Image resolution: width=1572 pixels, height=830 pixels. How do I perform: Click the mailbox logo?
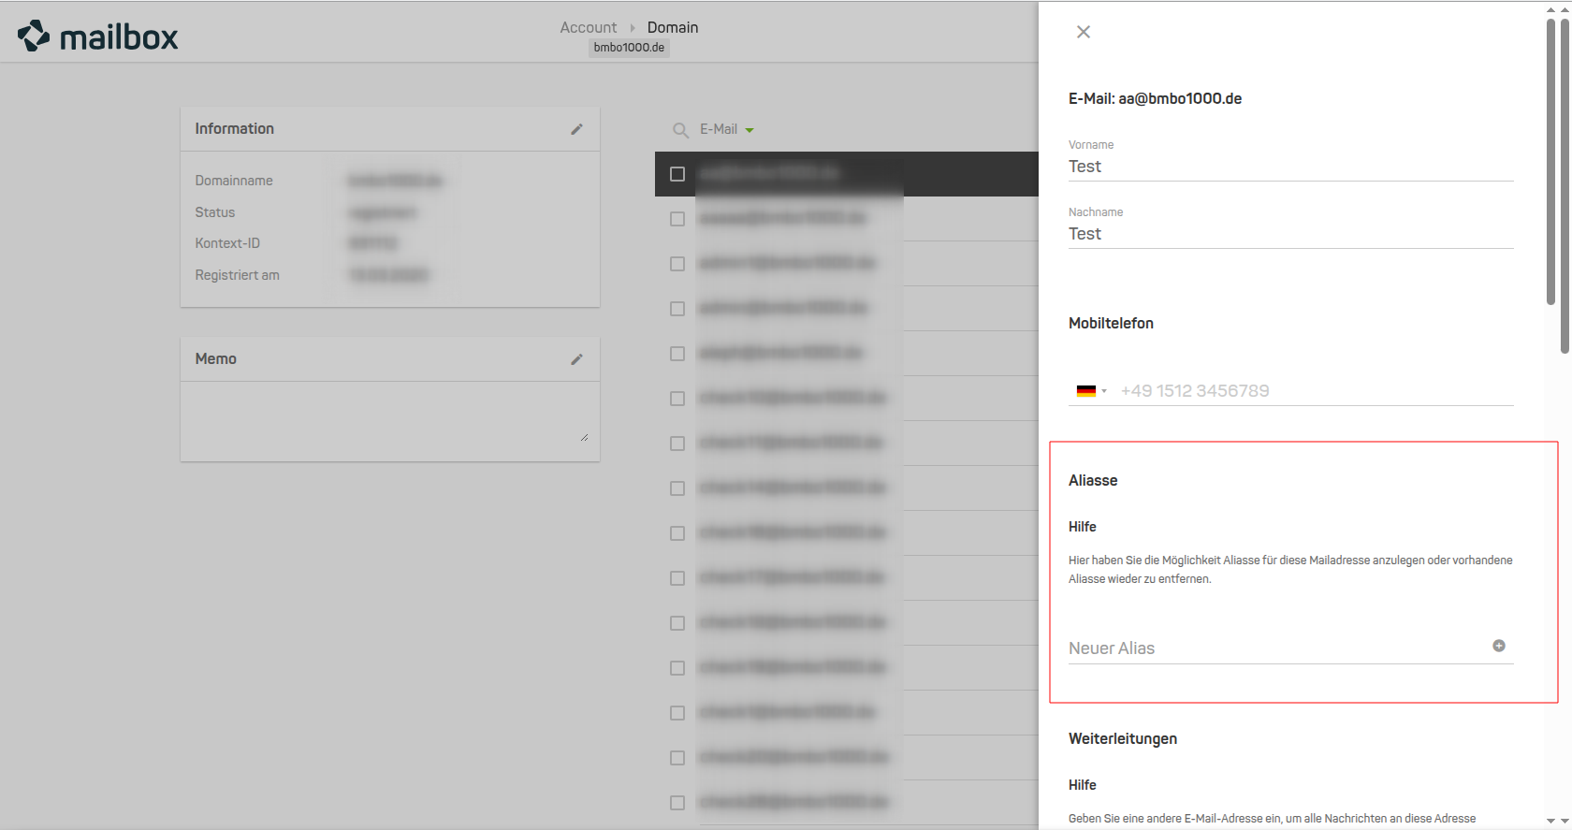[98, 36]
